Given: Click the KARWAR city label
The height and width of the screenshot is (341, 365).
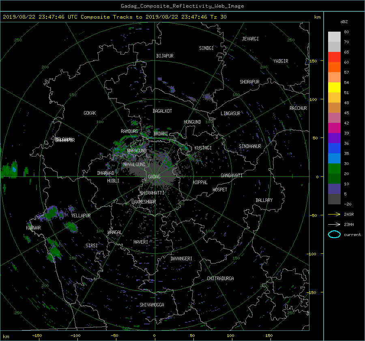Looking at the screenshot, I should tap(33, 228).
